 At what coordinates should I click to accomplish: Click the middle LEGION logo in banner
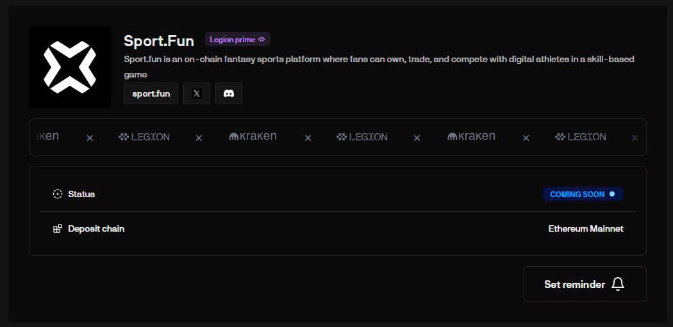362,137
